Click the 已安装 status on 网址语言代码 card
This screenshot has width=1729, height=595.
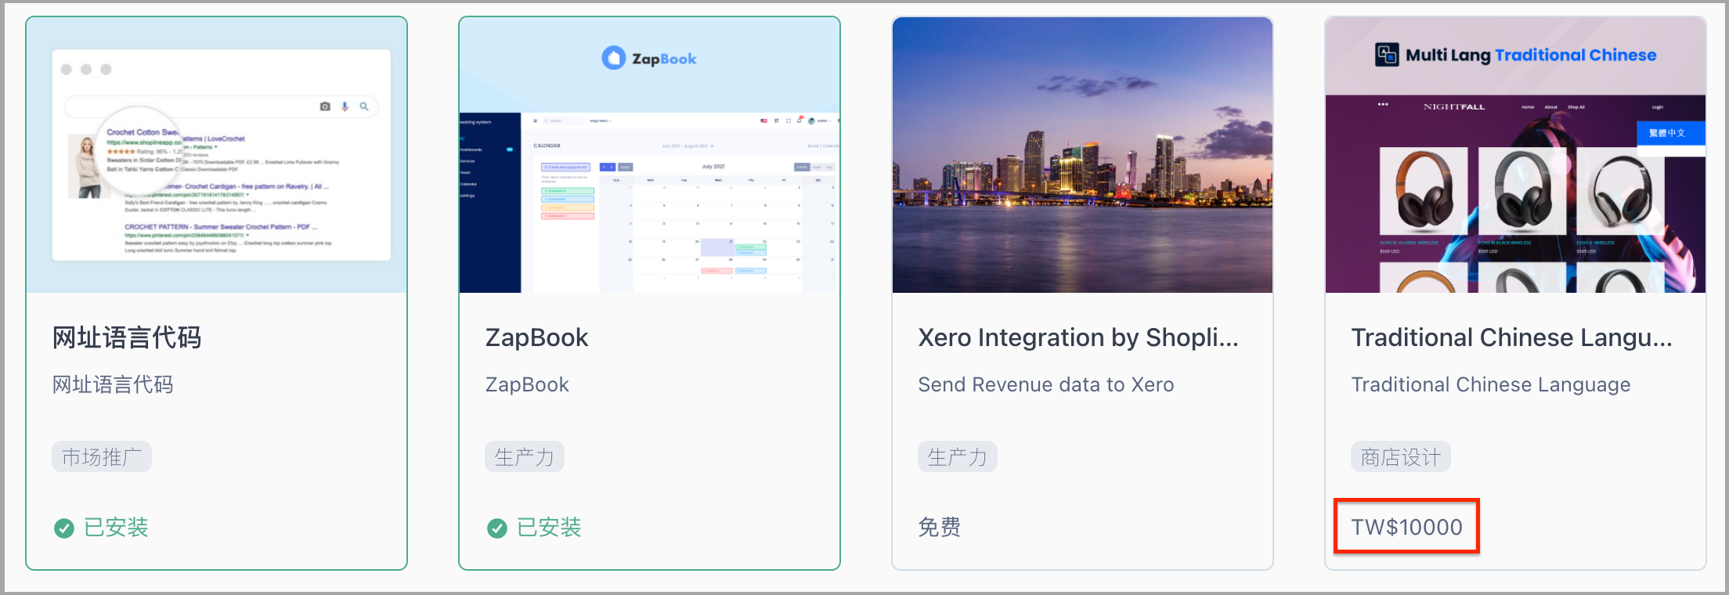pos(116,528)
